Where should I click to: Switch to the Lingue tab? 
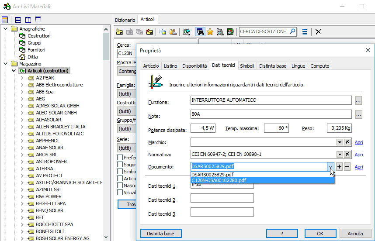[298, 66]
